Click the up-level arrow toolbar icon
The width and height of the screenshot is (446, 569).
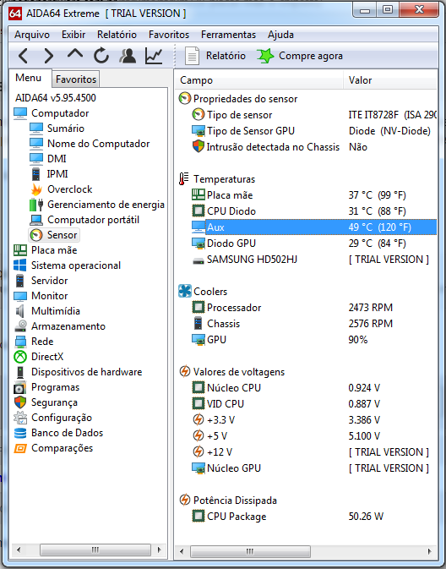(x=75, y=54)
